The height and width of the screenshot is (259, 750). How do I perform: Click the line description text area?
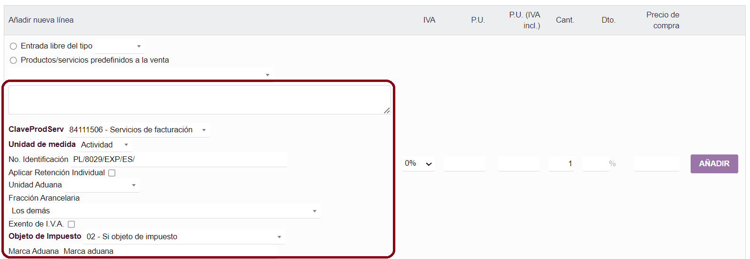199,100
